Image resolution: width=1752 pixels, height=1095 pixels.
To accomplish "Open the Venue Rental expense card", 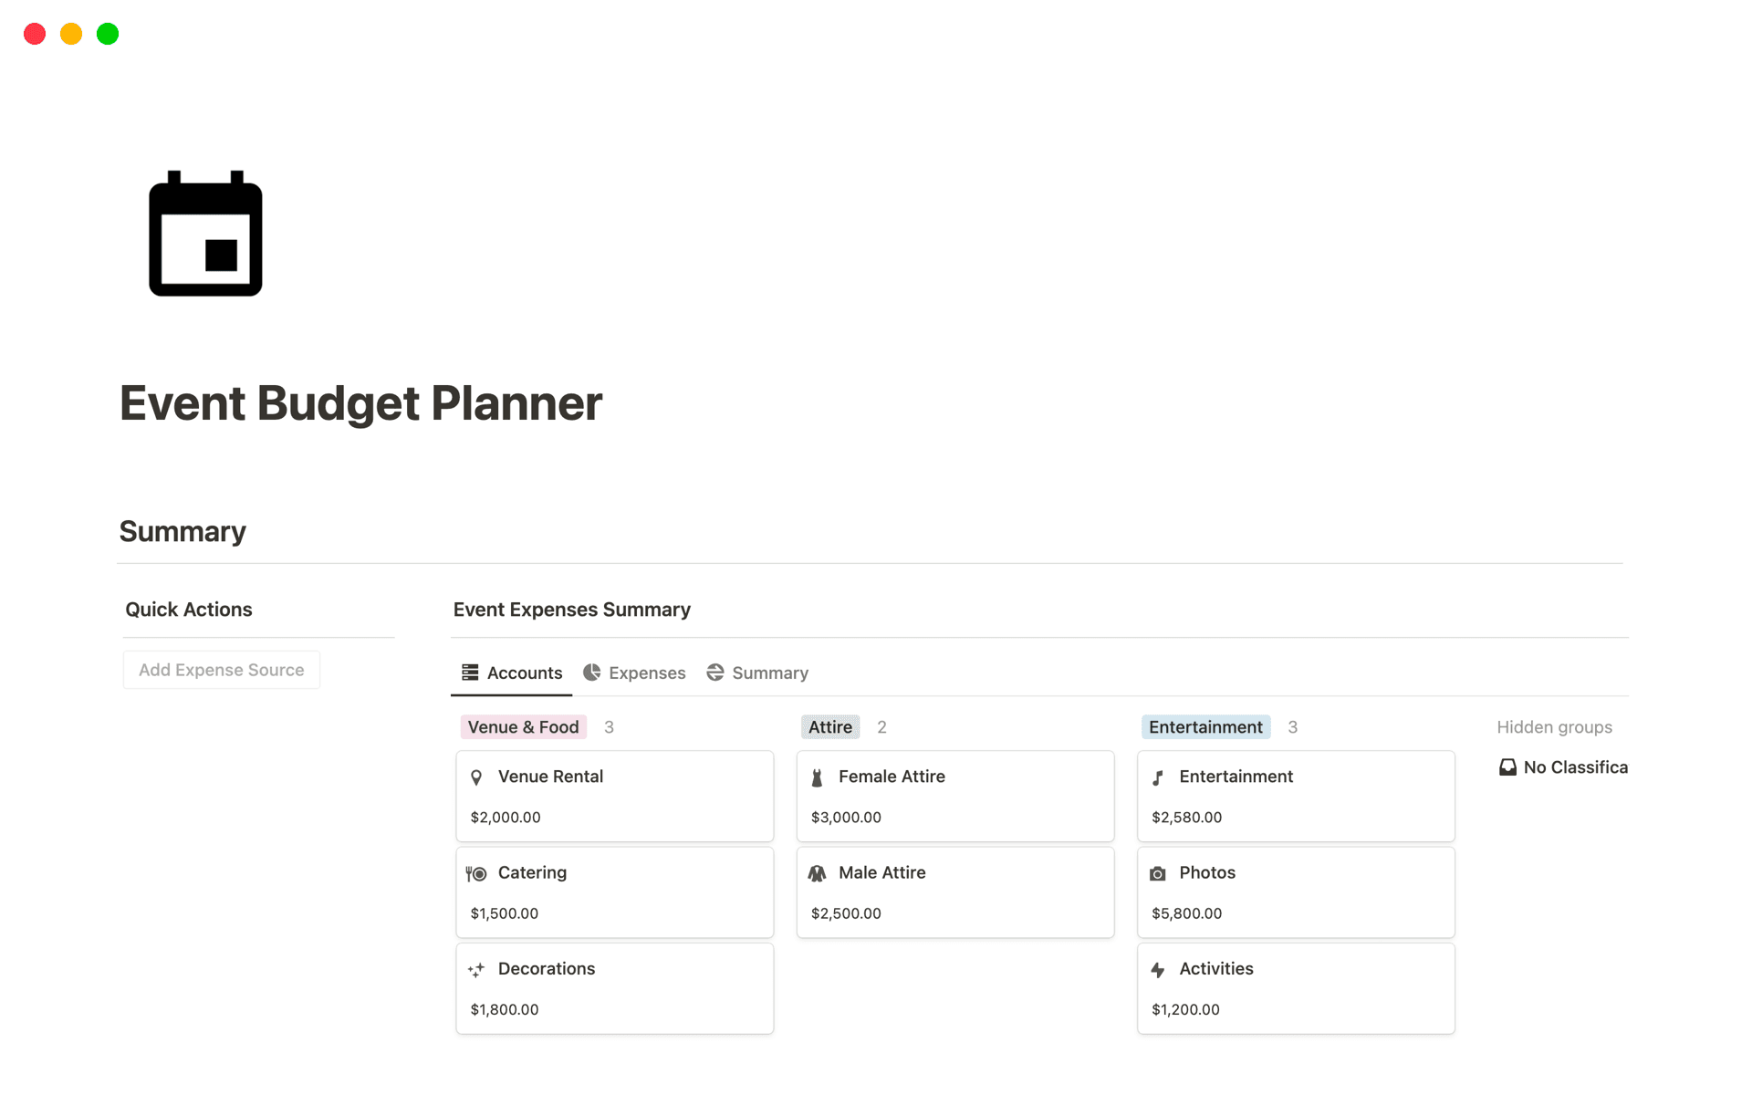I will 614,795.
